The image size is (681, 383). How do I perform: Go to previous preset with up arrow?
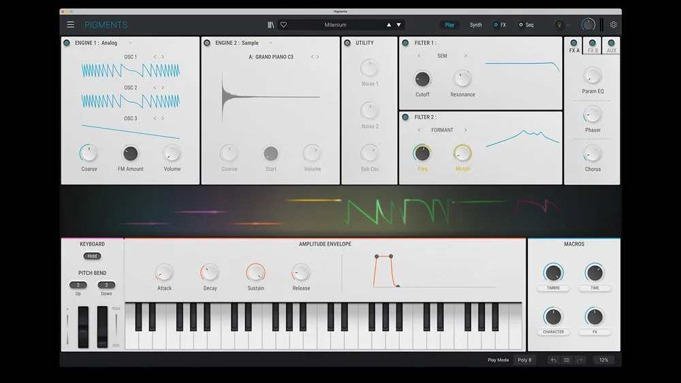tap(389, 24)
